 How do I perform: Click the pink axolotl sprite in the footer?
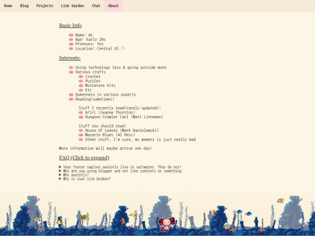click(166, 224)
